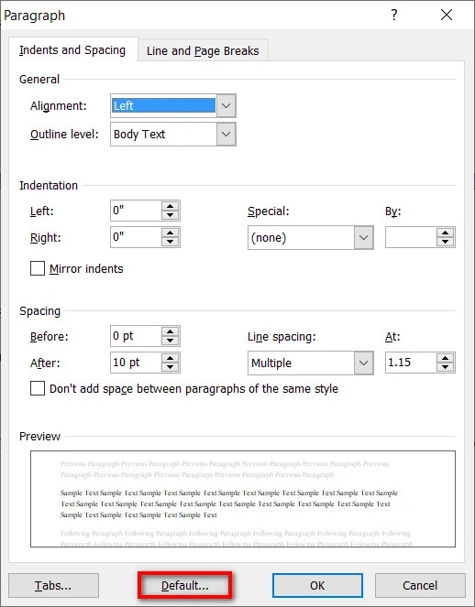Viewport: 475px width, 607px height.
Task: Decrease Right indentation with down arrow
Action: click(x=171, y=242)
